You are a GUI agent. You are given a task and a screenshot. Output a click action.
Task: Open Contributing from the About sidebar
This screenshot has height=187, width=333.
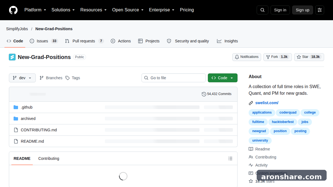pos(263,157)
